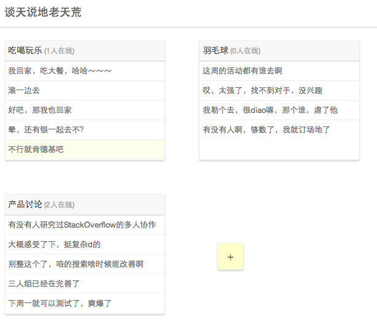Click the 谈天说地老天荒 page heading
377x327 pixels.
tap(43, 12)
